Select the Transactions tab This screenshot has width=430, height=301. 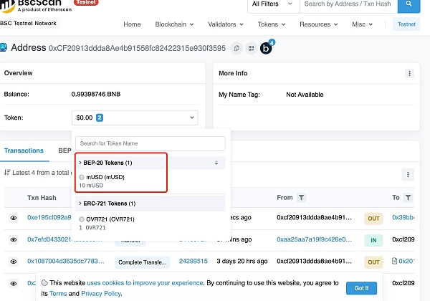(24, 150)
